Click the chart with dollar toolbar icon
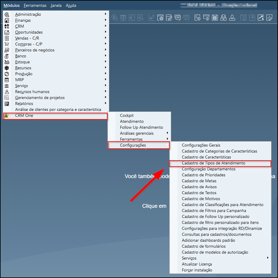 click(x=260, y=18)
